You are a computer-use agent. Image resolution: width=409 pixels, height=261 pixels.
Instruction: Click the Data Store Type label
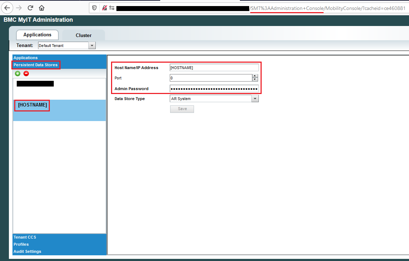click(130, 99)
